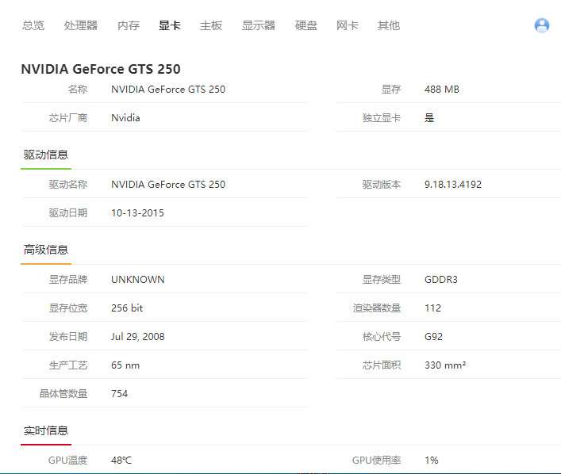561x474 pixels.
Task: Click the GPU使用率 label
Action: pos(376,461)
